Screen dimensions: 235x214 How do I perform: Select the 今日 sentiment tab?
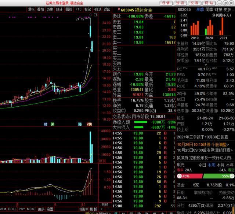click(202, 165)
